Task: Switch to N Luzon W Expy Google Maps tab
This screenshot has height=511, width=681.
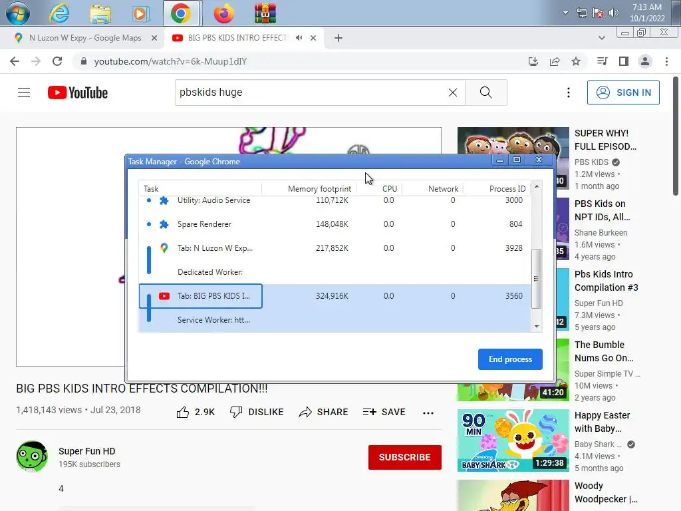Action: [x=85, y=38]
